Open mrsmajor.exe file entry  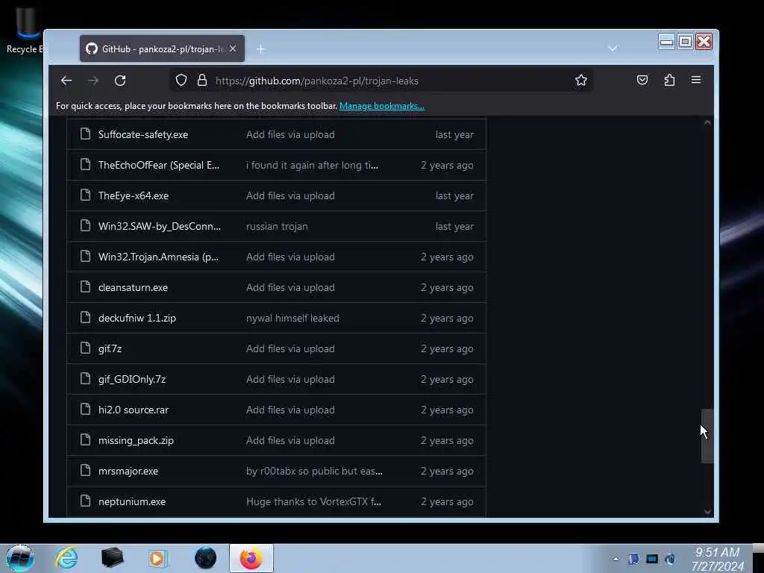(128, 472)
